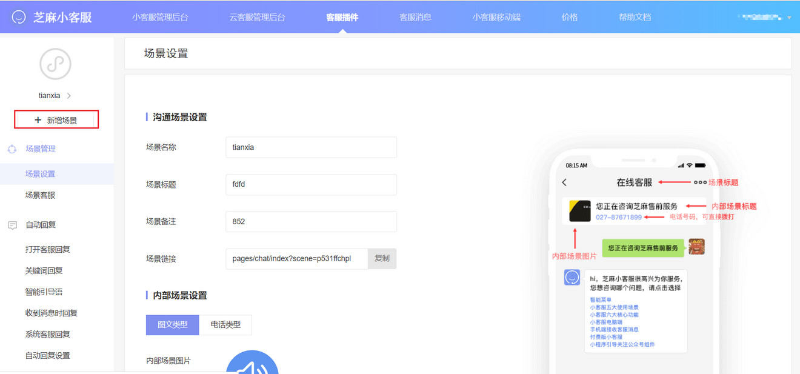Click the 新增场景 button

point(56,120)
